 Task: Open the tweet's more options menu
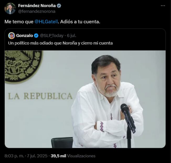(163, 6)
